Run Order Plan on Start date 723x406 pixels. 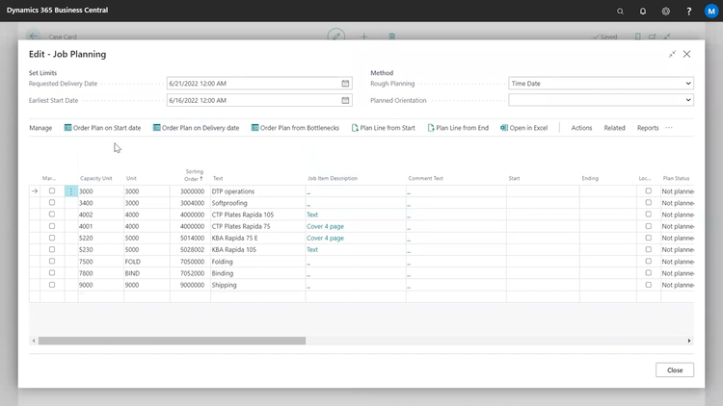point(102,128)
